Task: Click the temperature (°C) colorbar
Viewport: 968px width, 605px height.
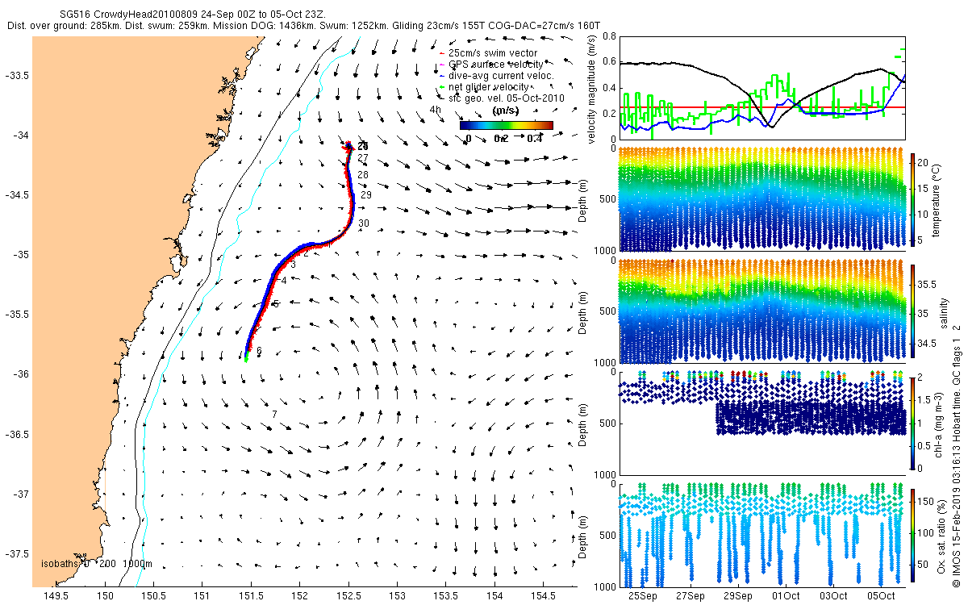Action: pos(913,198)
